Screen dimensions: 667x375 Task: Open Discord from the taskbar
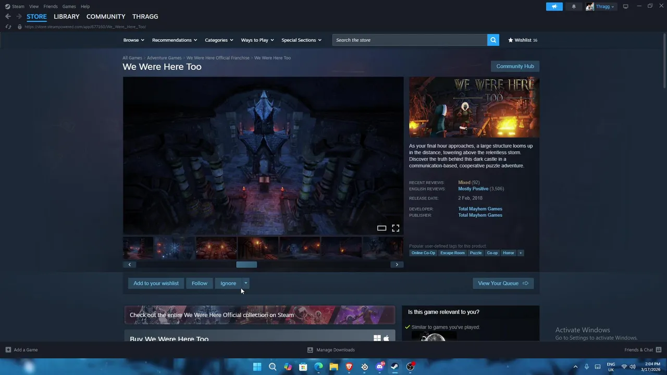point(380,367)
